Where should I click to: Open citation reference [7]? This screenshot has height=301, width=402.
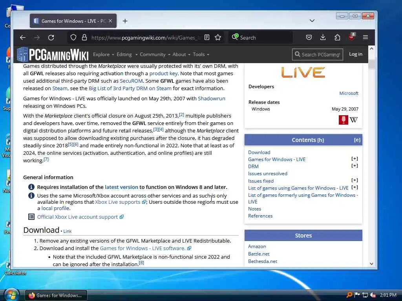(46, 159)
